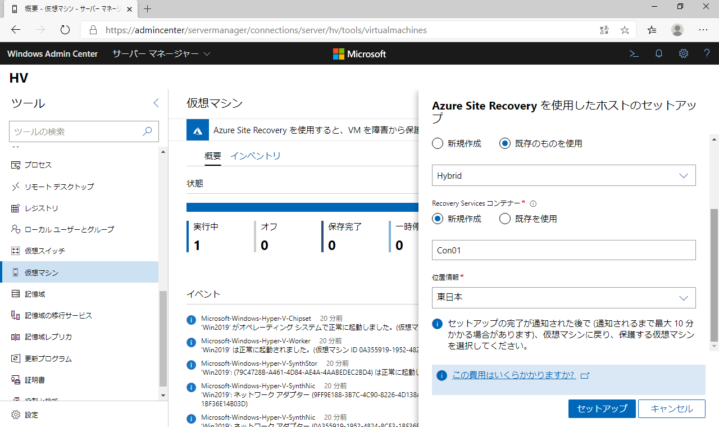Click info icon of Hyper-V-Chipset event
The height and width of the screenshot is (427, 719).
[192, 320]
